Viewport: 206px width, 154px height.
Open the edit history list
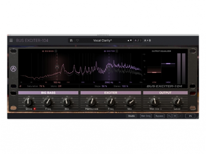point(175,116)
